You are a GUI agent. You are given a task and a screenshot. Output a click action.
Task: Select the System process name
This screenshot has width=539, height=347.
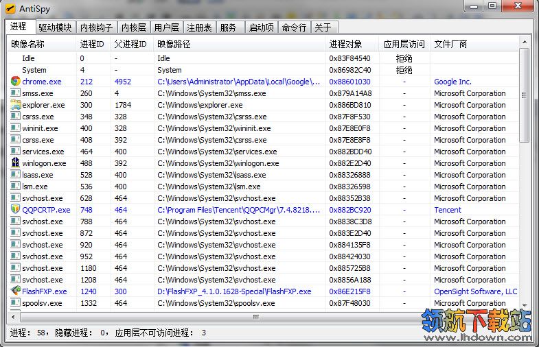[x=34, y=70]
